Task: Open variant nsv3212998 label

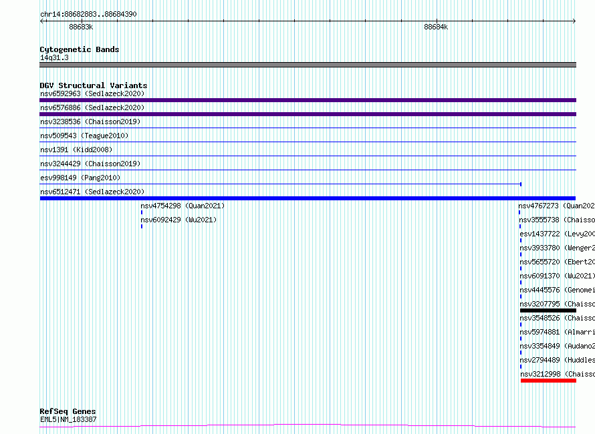Action: click(x=558, y=374)
